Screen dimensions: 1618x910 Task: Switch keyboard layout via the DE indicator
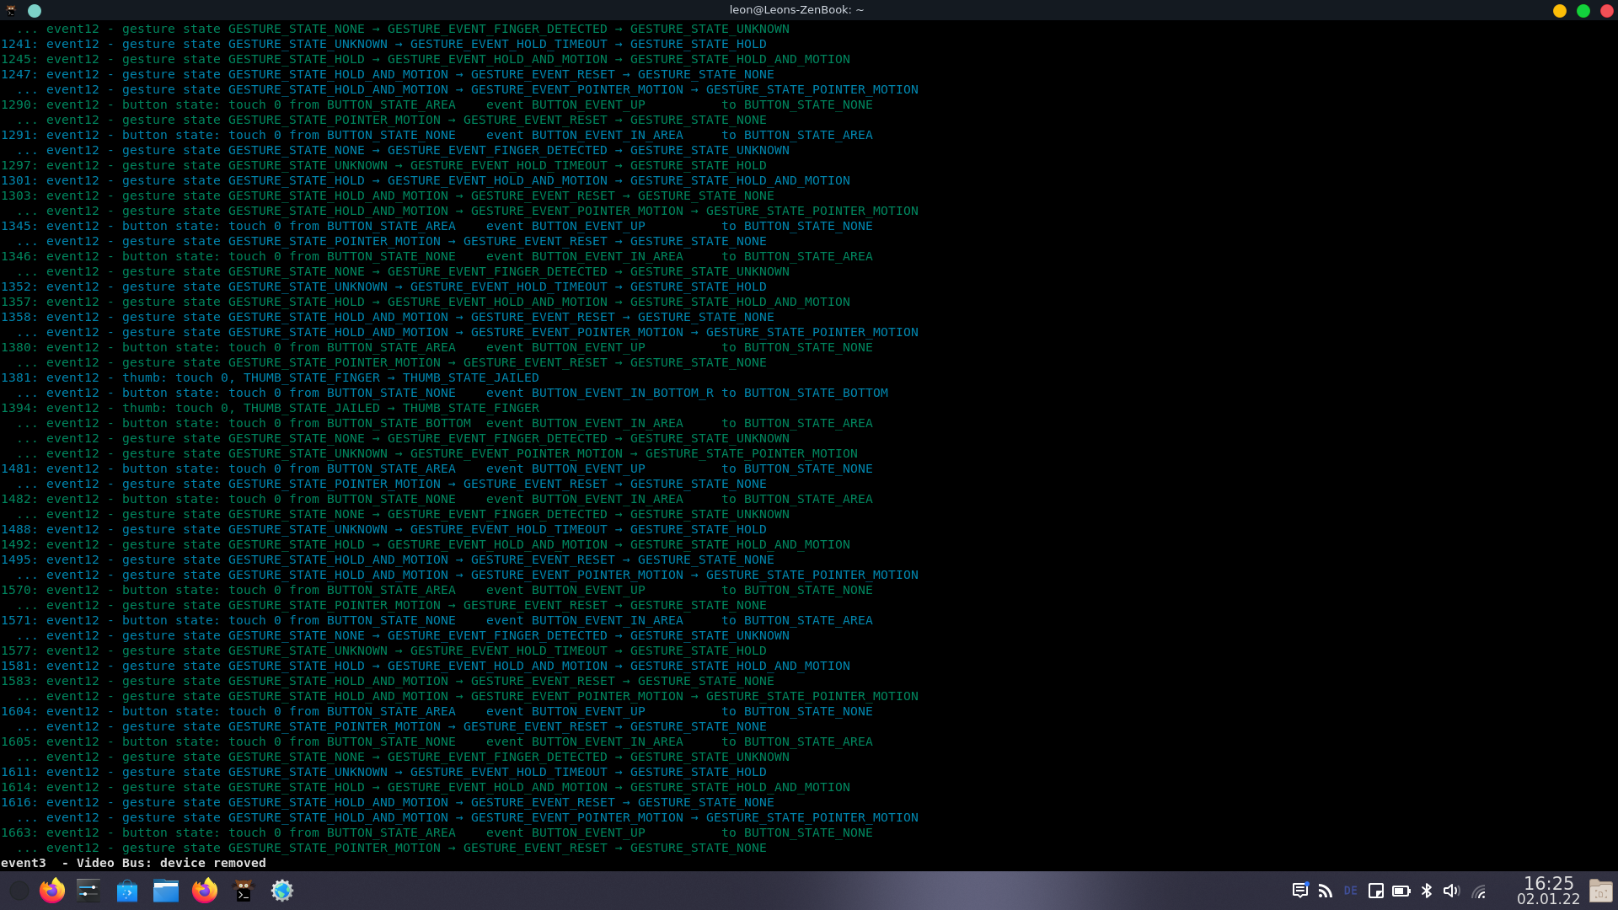pos(1350,891)
